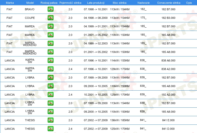Select the COUPE model cell
The height and width of the screenshot is (133, 197).
point(30,18)
